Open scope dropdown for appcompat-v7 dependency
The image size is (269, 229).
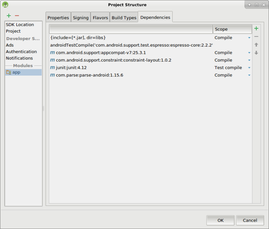(249, 53)
